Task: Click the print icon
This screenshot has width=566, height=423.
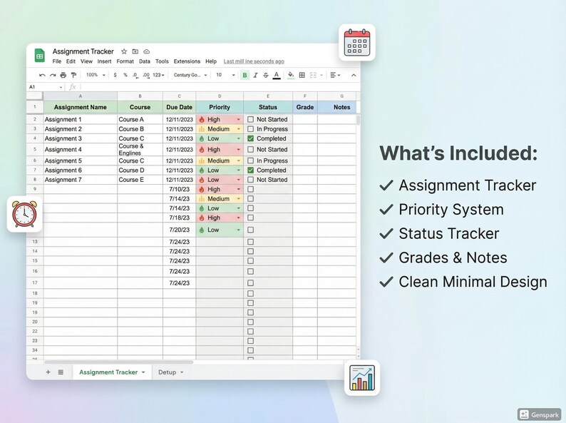Action: [63, 75]
